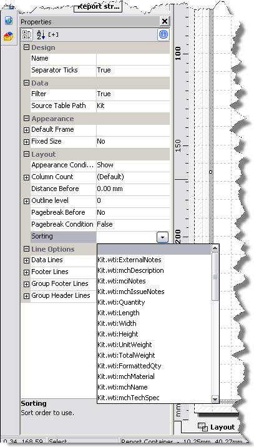Sort properties alphabetically A-Z icon
Image resolution: width=254 pixels, height=447 pixels.
(41, 34)
